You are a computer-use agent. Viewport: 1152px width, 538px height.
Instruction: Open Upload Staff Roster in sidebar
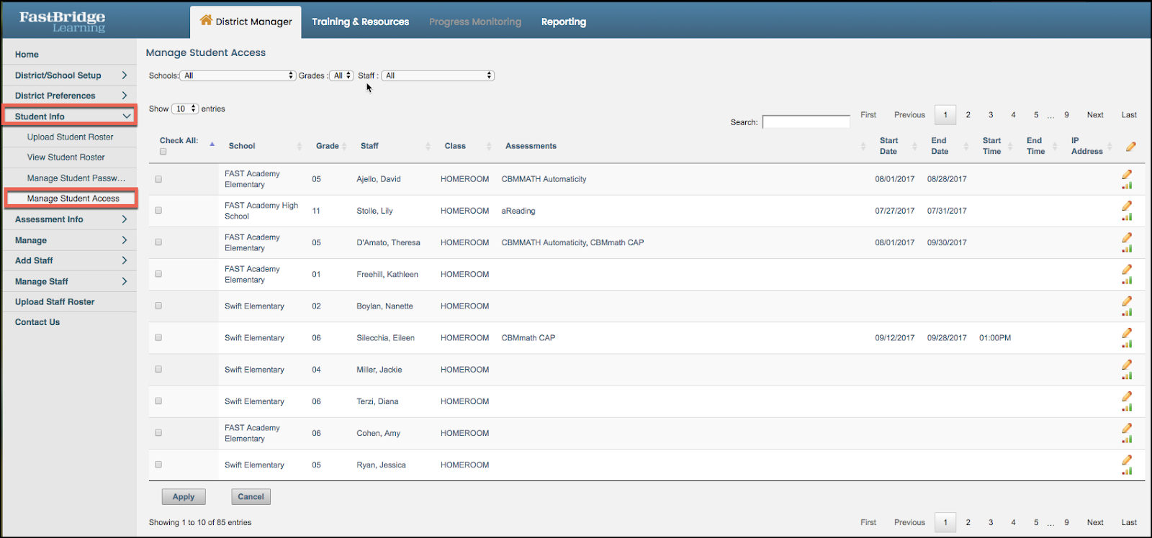coord(55,302)
